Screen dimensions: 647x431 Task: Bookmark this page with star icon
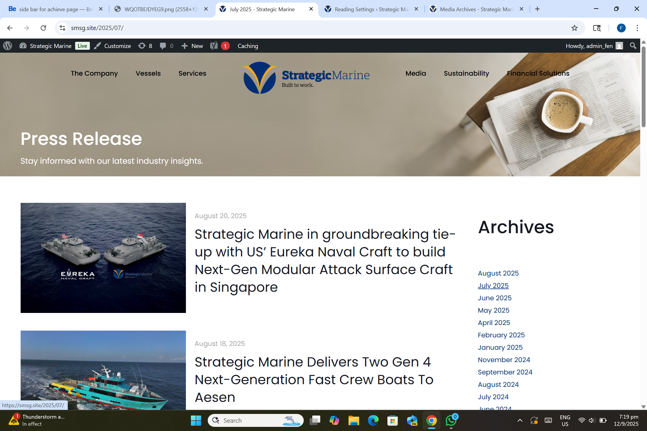[574, 28]
